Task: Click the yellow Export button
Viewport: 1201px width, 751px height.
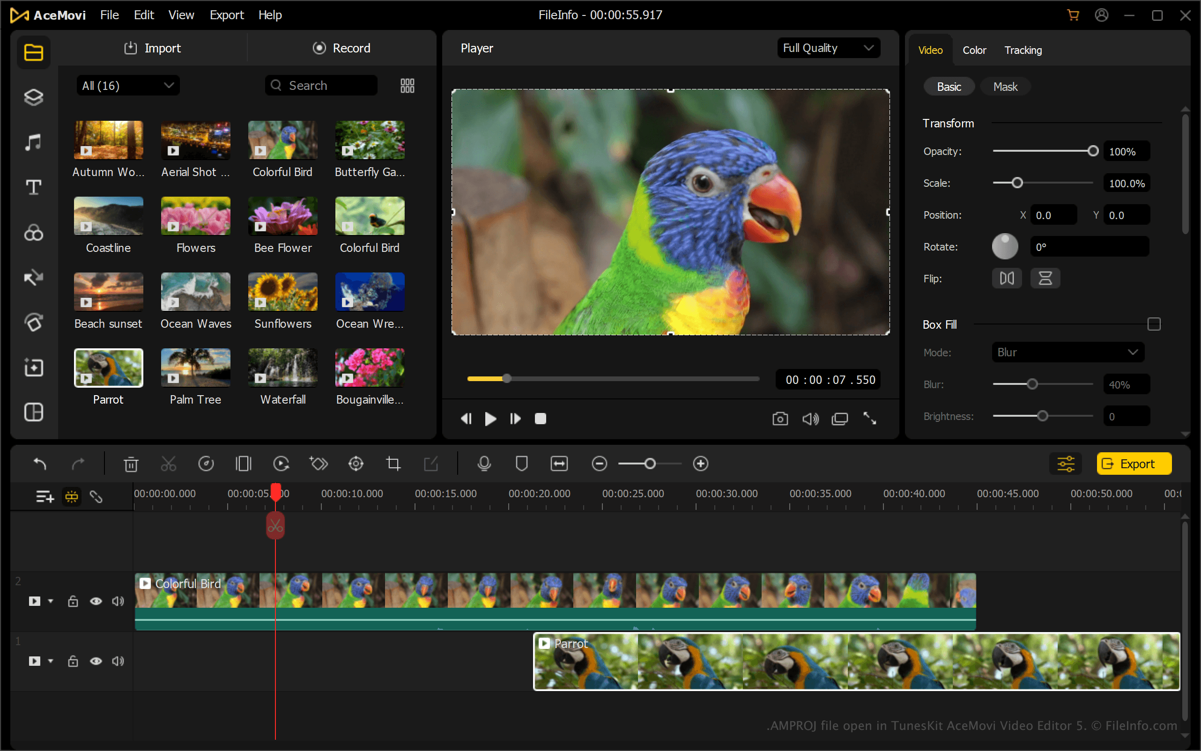Action: 1134,464
